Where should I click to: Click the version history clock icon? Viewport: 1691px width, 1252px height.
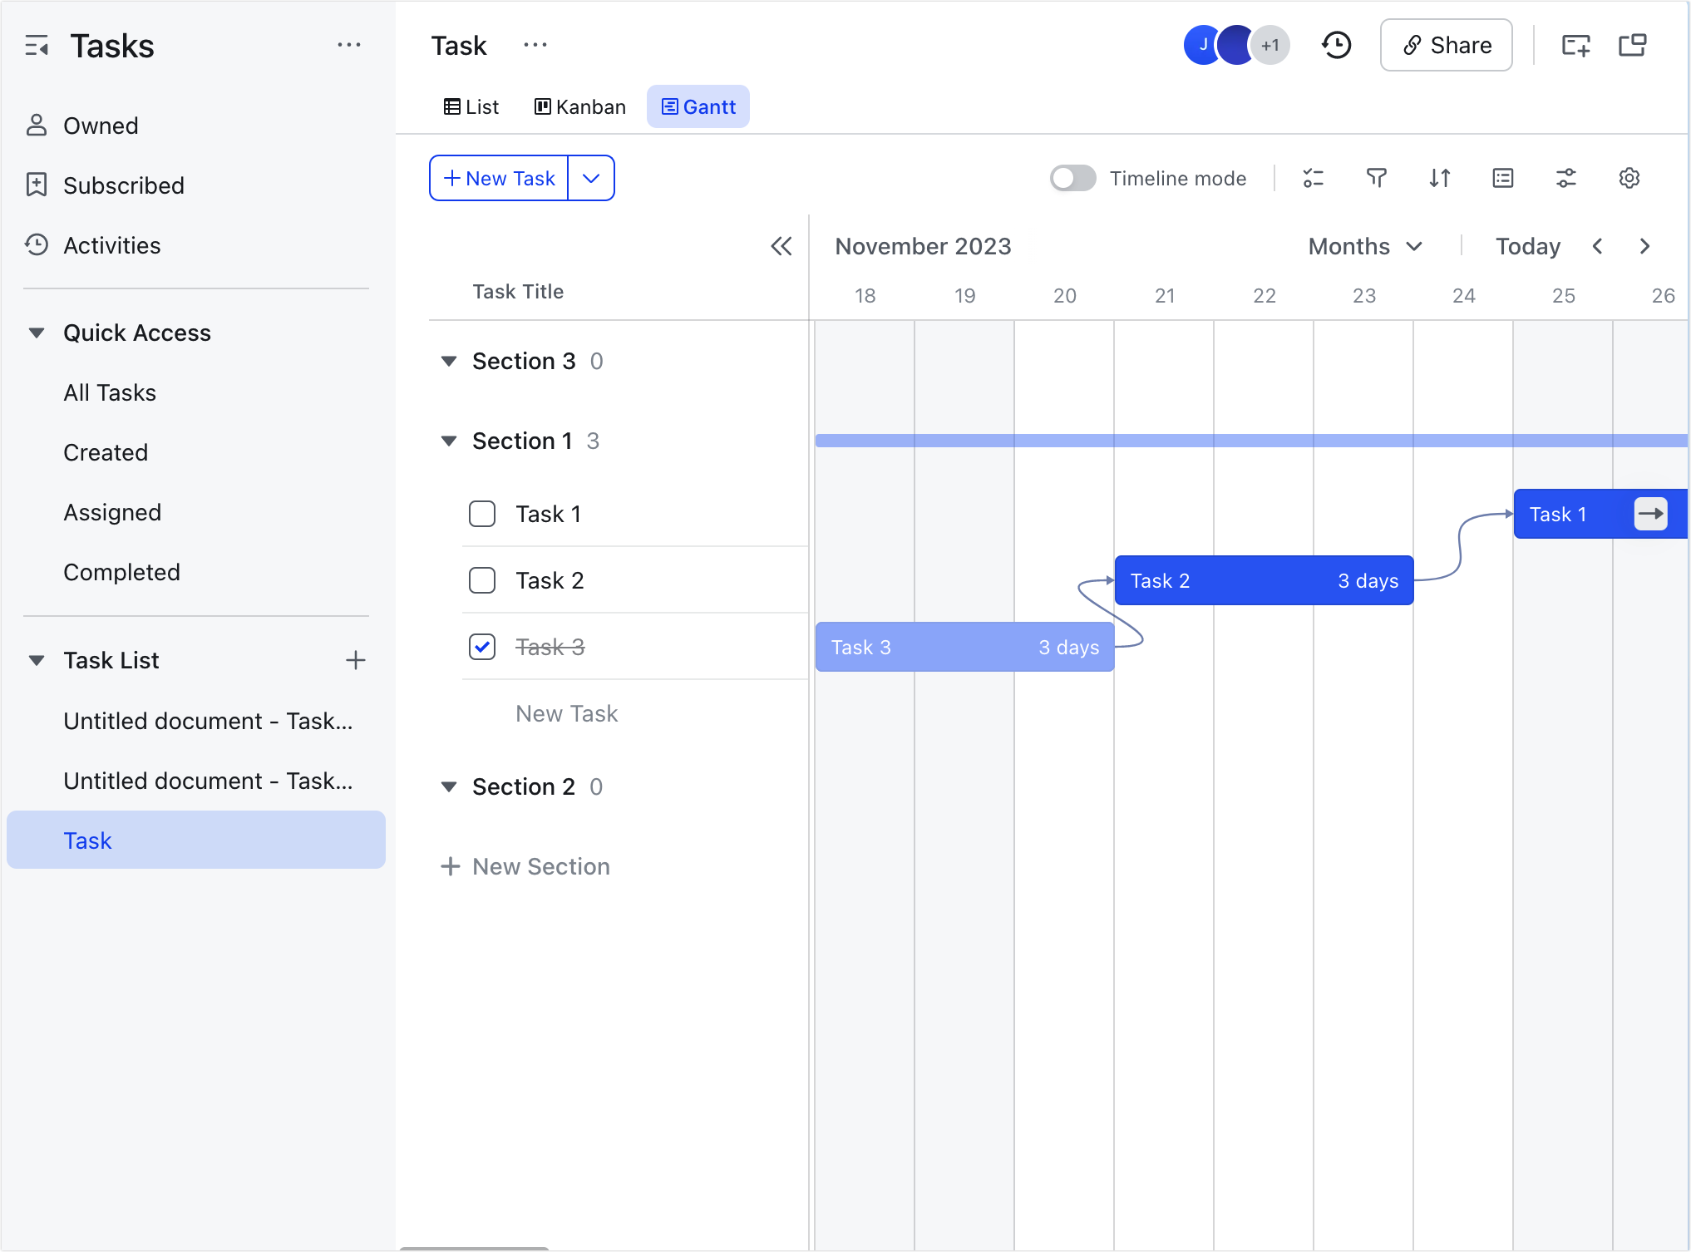(x=1337, y=45)
